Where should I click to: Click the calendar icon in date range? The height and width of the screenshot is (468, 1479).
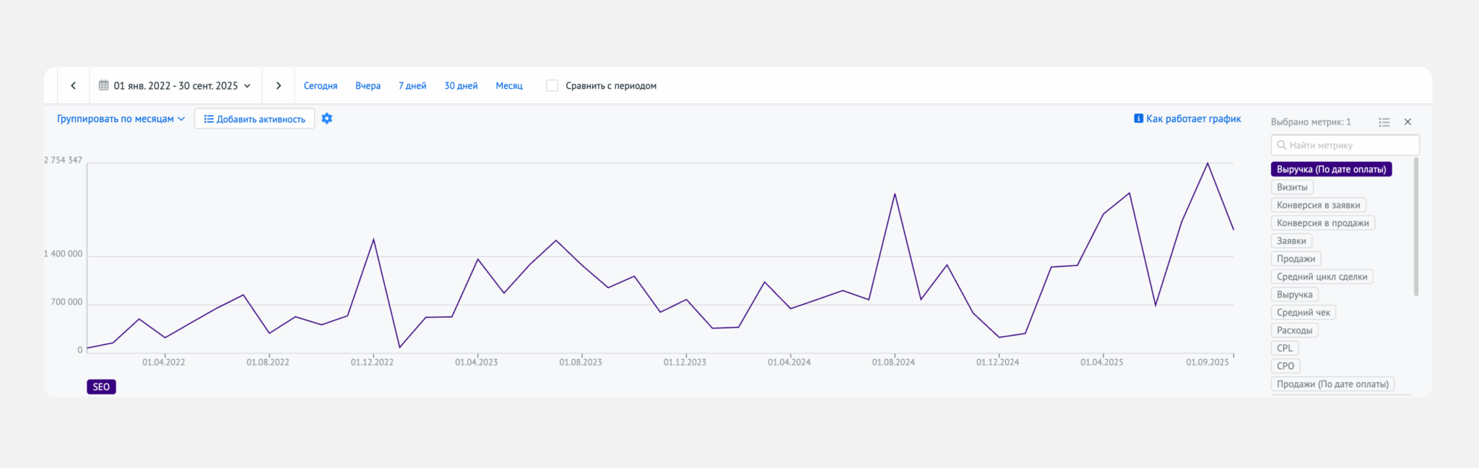[104, 85]
